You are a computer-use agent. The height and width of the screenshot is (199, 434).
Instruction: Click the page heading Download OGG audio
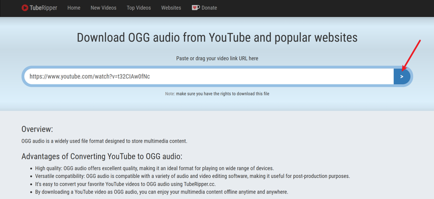(x=217, y=37)
